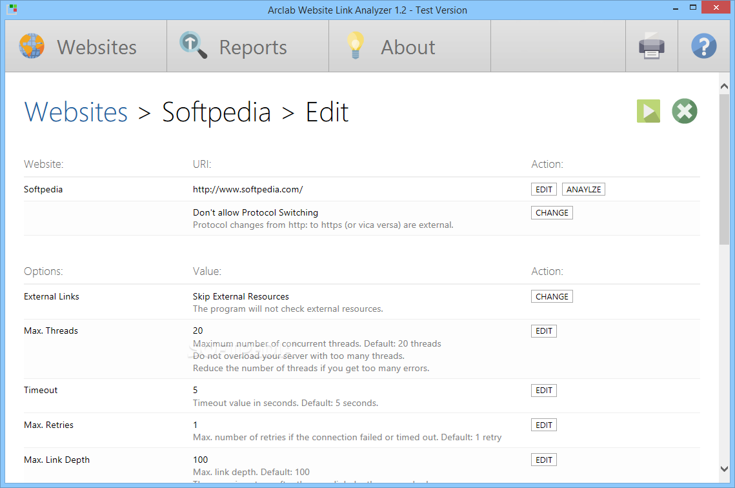Image resolution: width=735 pixels, height=488 pixels.
Task: Edit the Timeout value
Action: [544, 391]
